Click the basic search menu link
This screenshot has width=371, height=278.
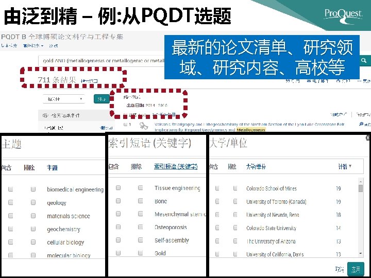point(9,46)
